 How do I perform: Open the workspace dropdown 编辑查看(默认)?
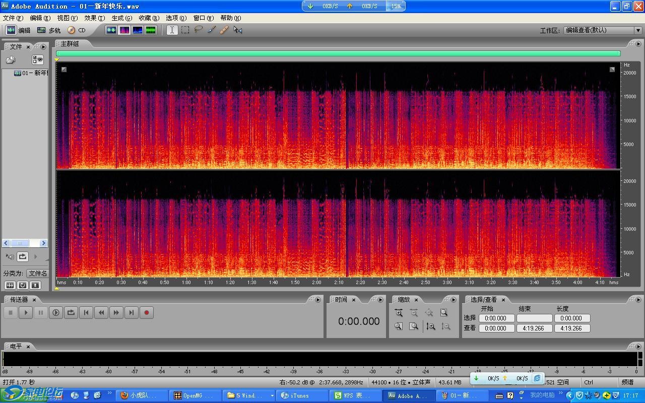[x=602, y=30]
